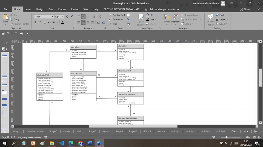
Task: Switch to the Insert ribbon tab
Action: tap(28, 9)
